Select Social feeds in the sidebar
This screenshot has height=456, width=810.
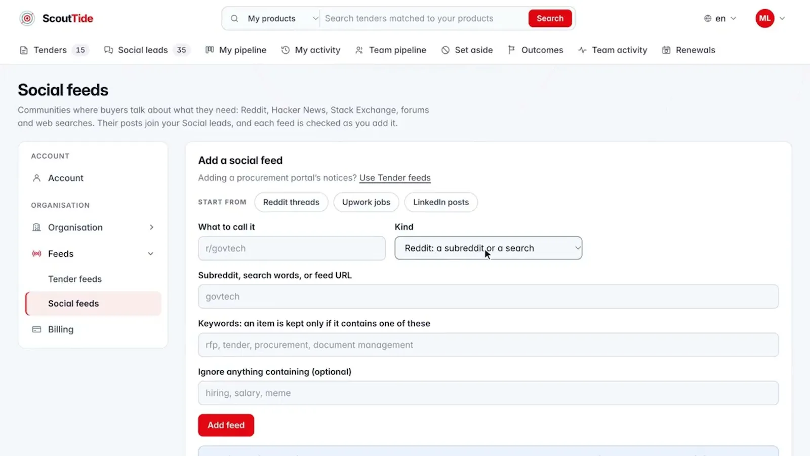point(93,303)
